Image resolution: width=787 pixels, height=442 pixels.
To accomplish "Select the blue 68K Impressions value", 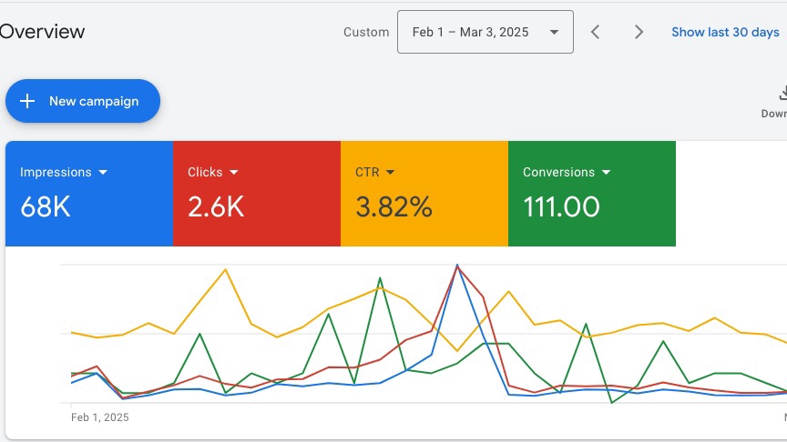I will coord(46,207).
